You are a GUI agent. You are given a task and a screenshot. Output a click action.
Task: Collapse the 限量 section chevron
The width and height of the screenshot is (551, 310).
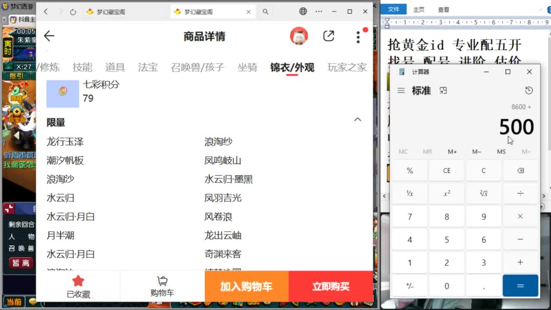click(x=357, y=120)
